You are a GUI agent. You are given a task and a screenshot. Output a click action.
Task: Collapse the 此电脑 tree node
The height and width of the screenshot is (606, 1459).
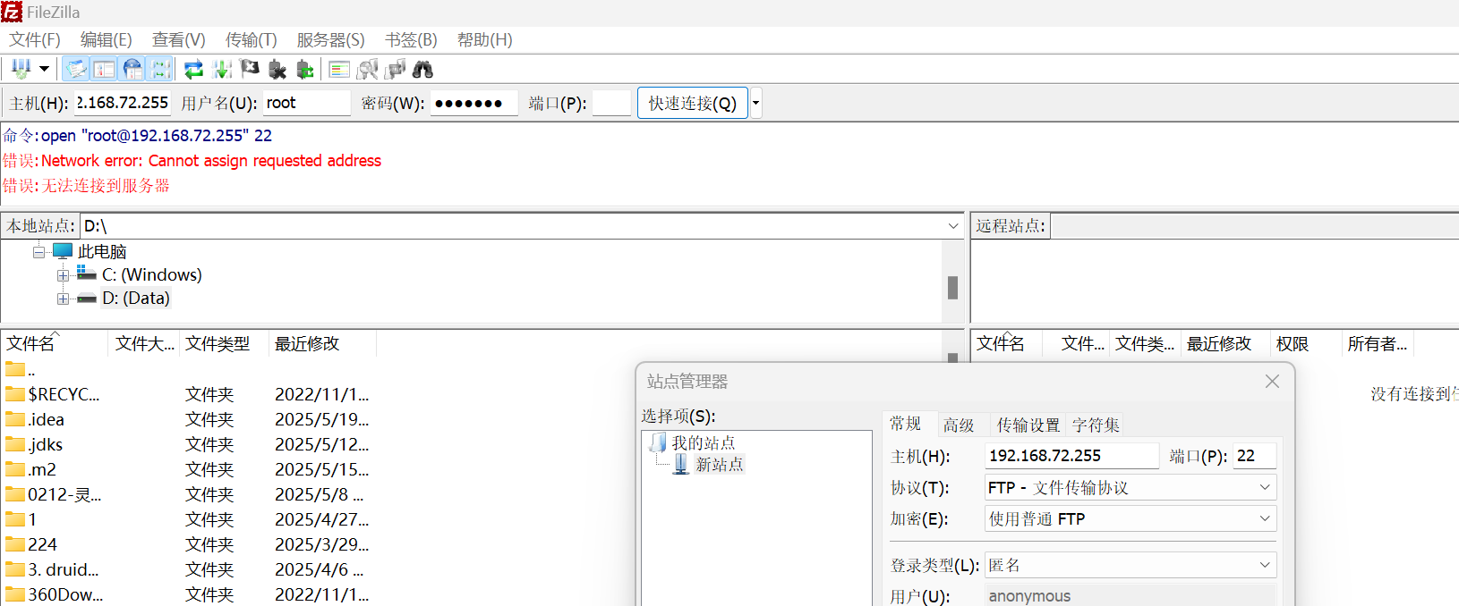tap(38, 252)
